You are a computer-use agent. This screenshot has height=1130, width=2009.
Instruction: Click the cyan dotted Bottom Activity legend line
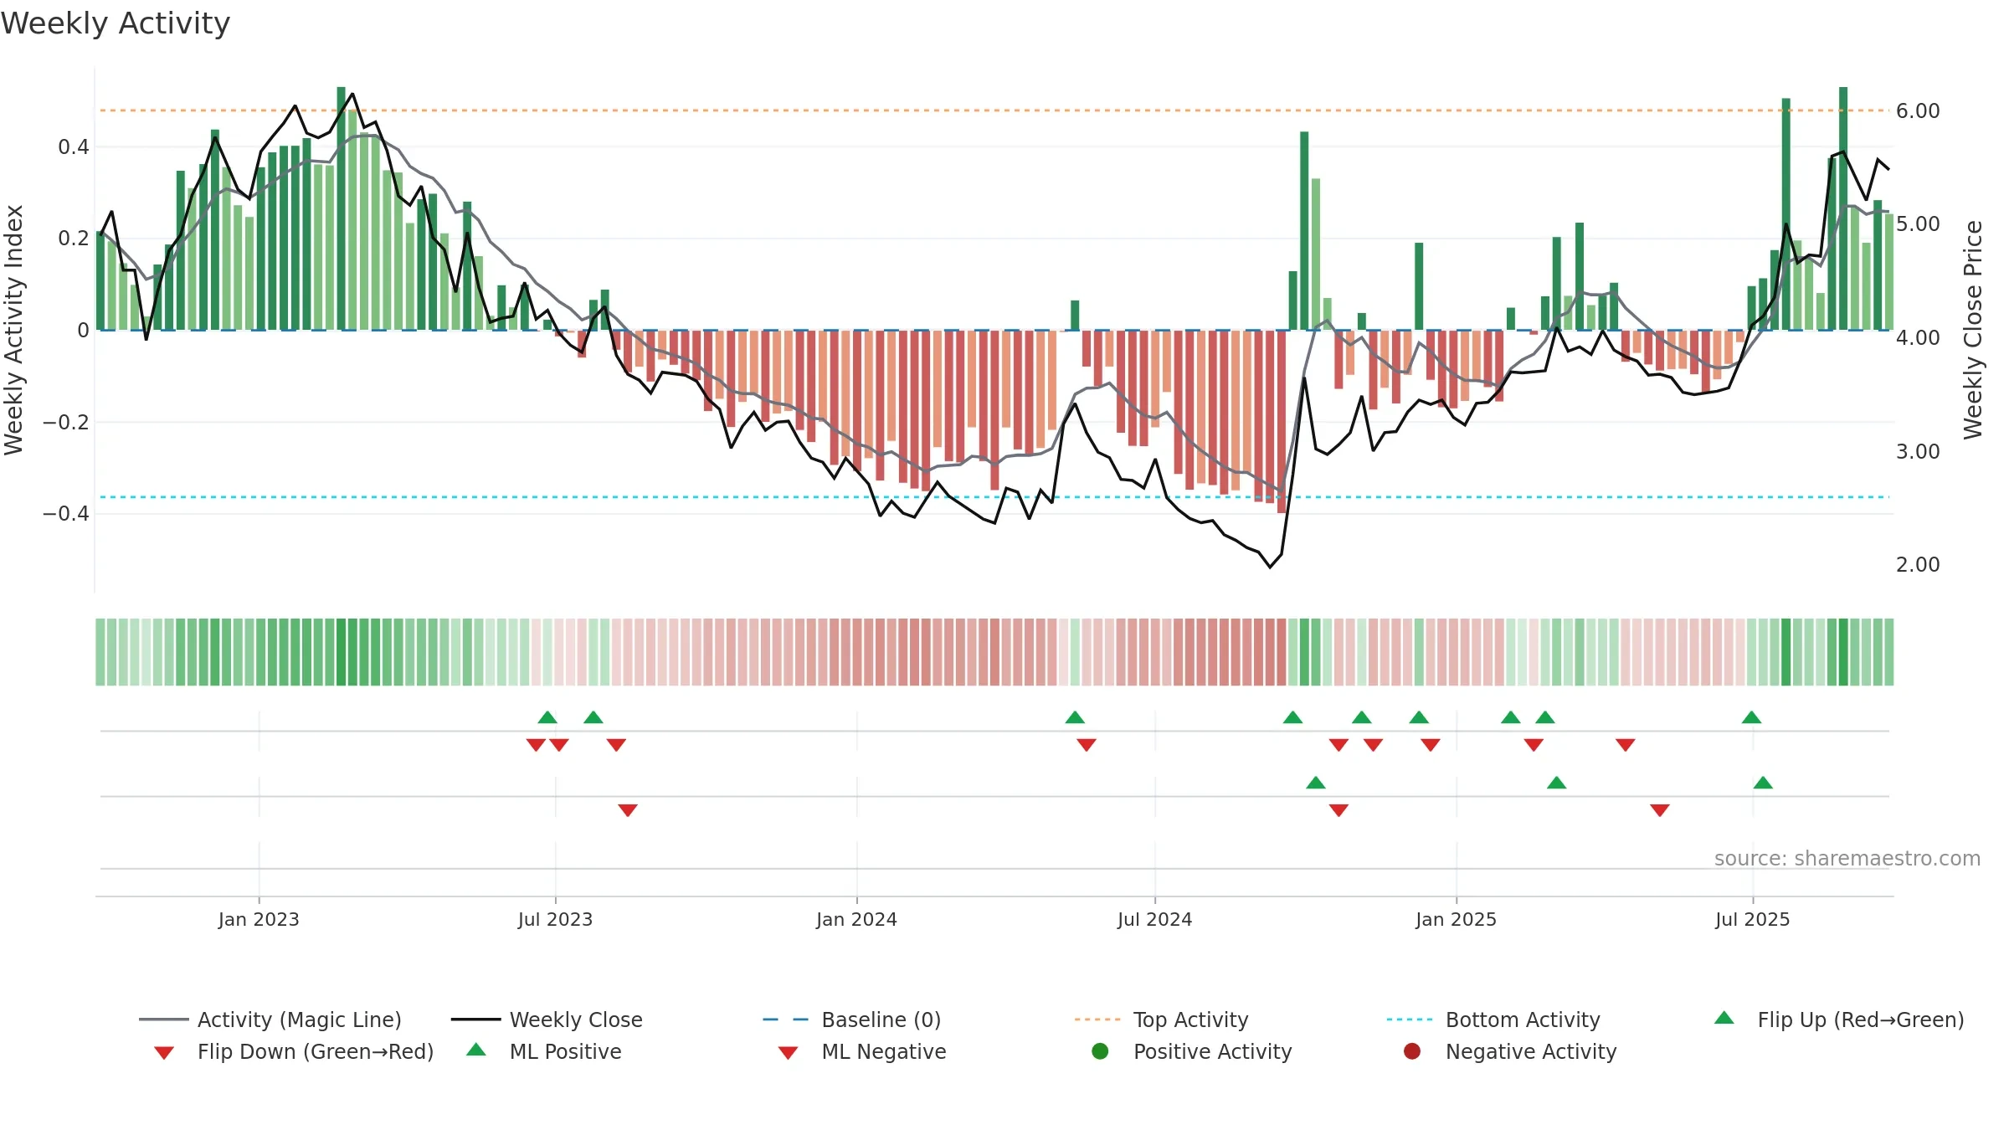[1410, 1020]
